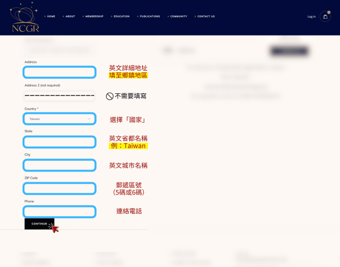340x267 pixels.
Task: Click the Log in link
Action: [x=311, y=16]
